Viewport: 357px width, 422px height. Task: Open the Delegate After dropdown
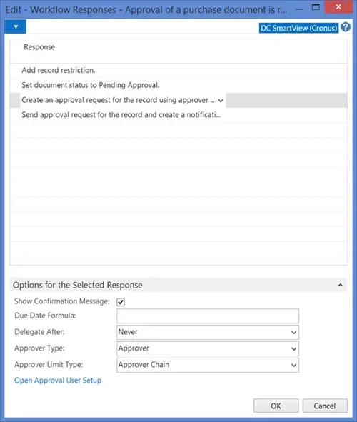(x=208, y=332)
